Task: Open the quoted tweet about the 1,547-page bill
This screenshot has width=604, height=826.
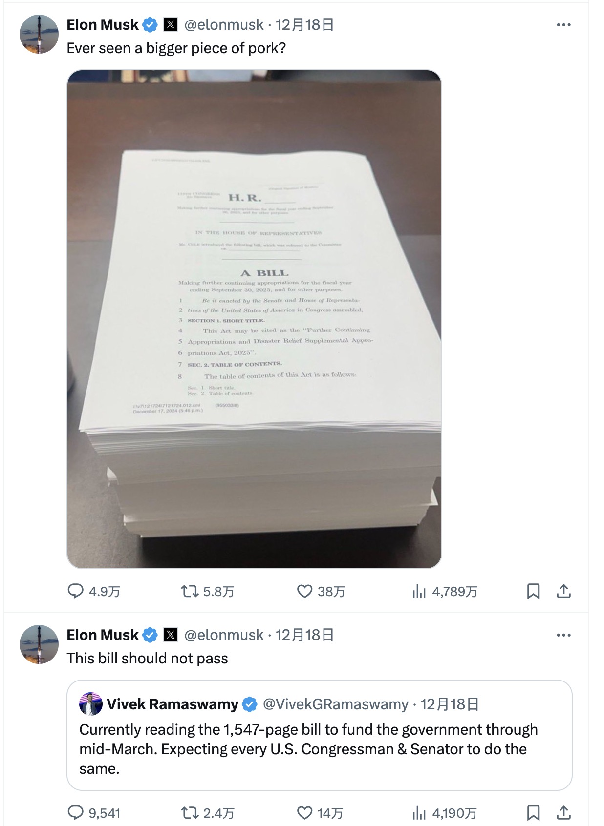Action: (320, 735)
